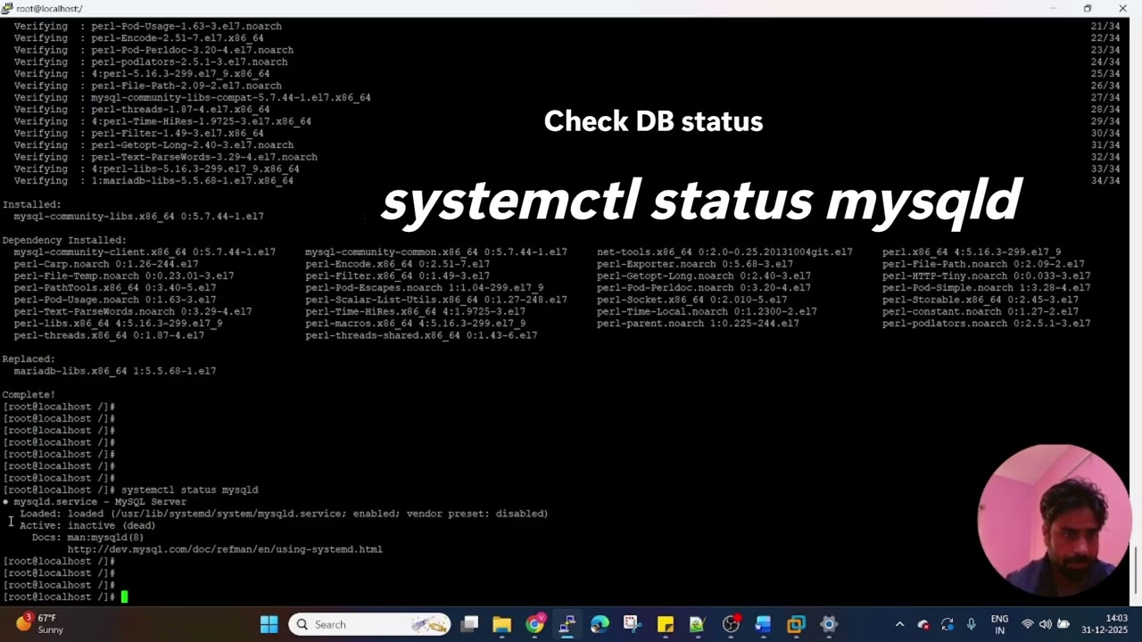Select 'net-tools.x86_64 0:2.0-0.25.20131004git.el7' entry

(724, 252)
